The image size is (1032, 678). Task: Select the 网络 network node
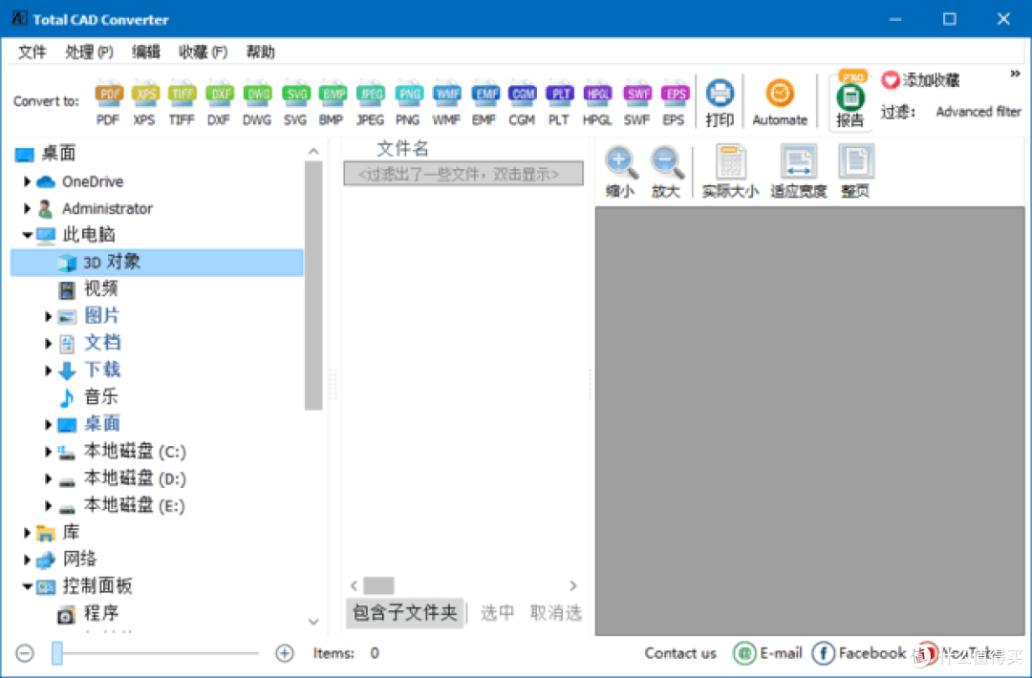[x=79, y=559]
